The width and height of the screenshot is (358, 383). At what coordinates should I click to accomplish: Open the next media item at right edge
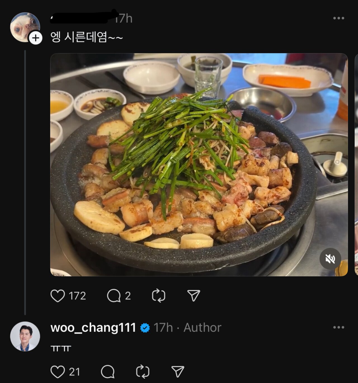pos(356,165)
